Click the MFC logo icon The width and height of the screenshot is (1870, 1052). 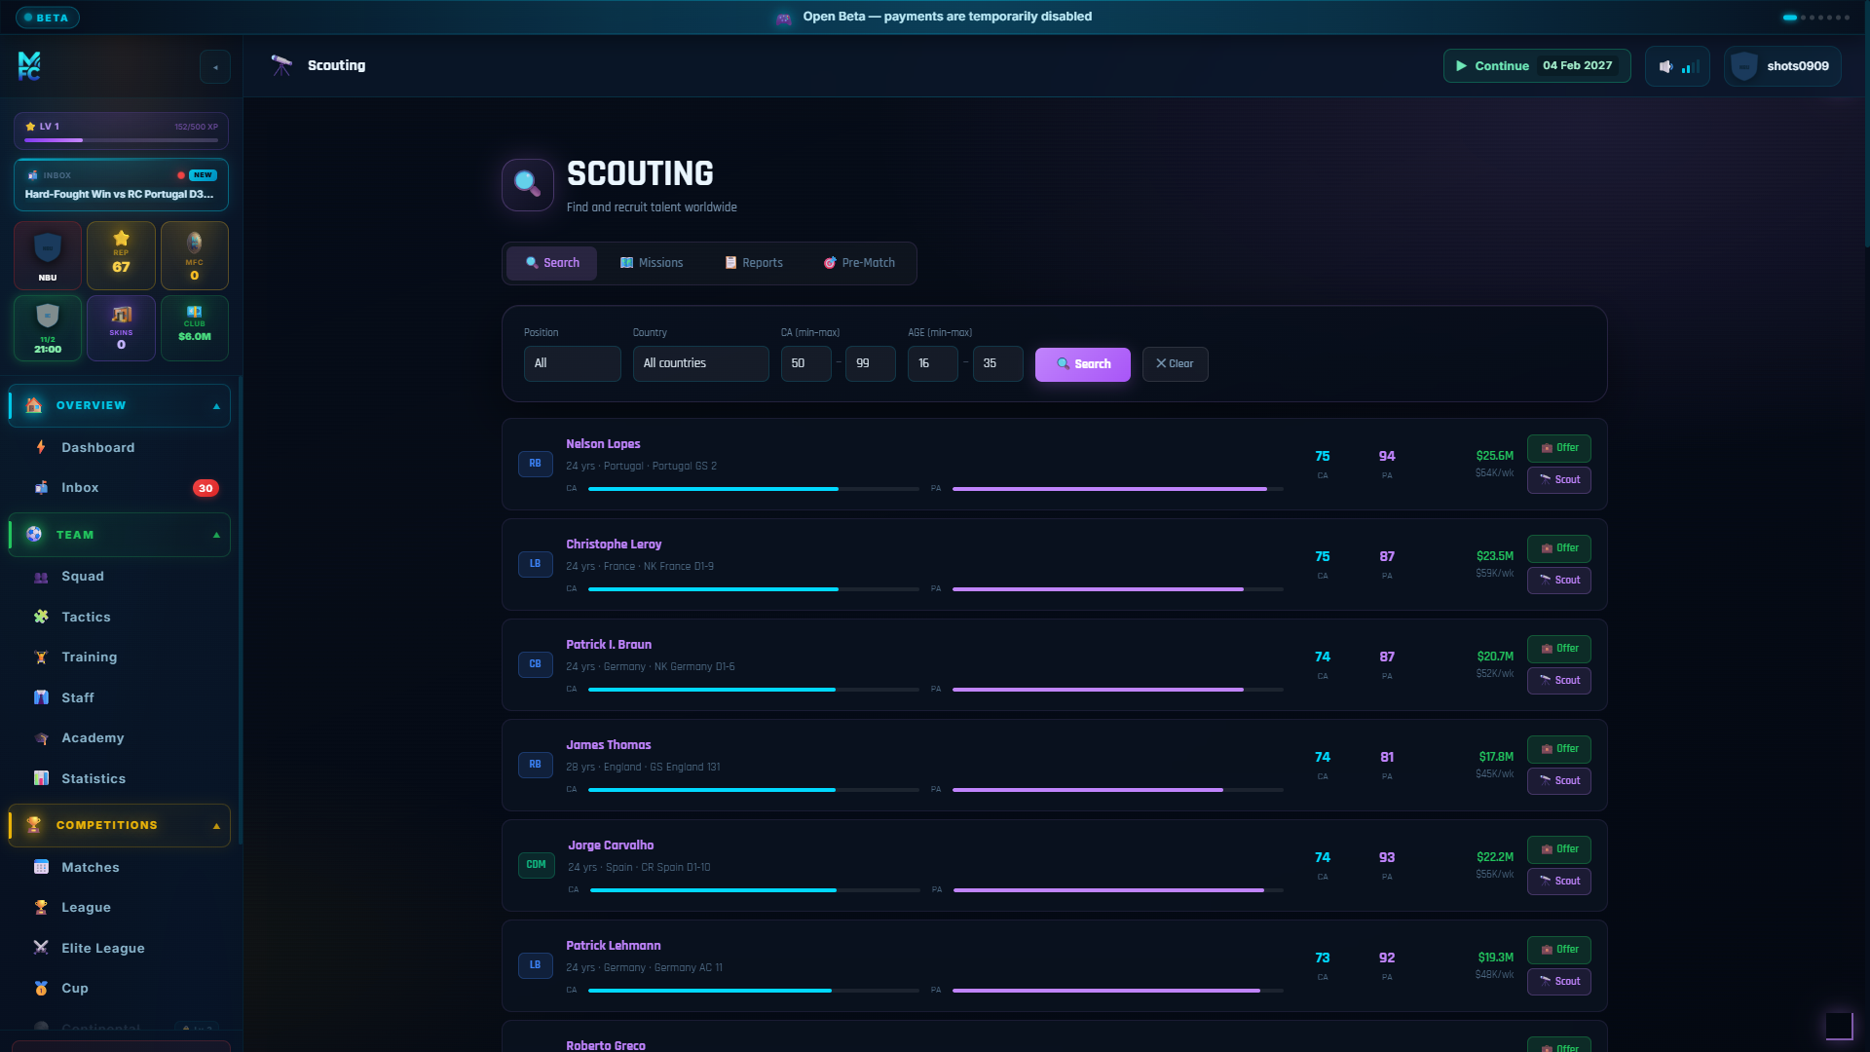coord(29,66)
